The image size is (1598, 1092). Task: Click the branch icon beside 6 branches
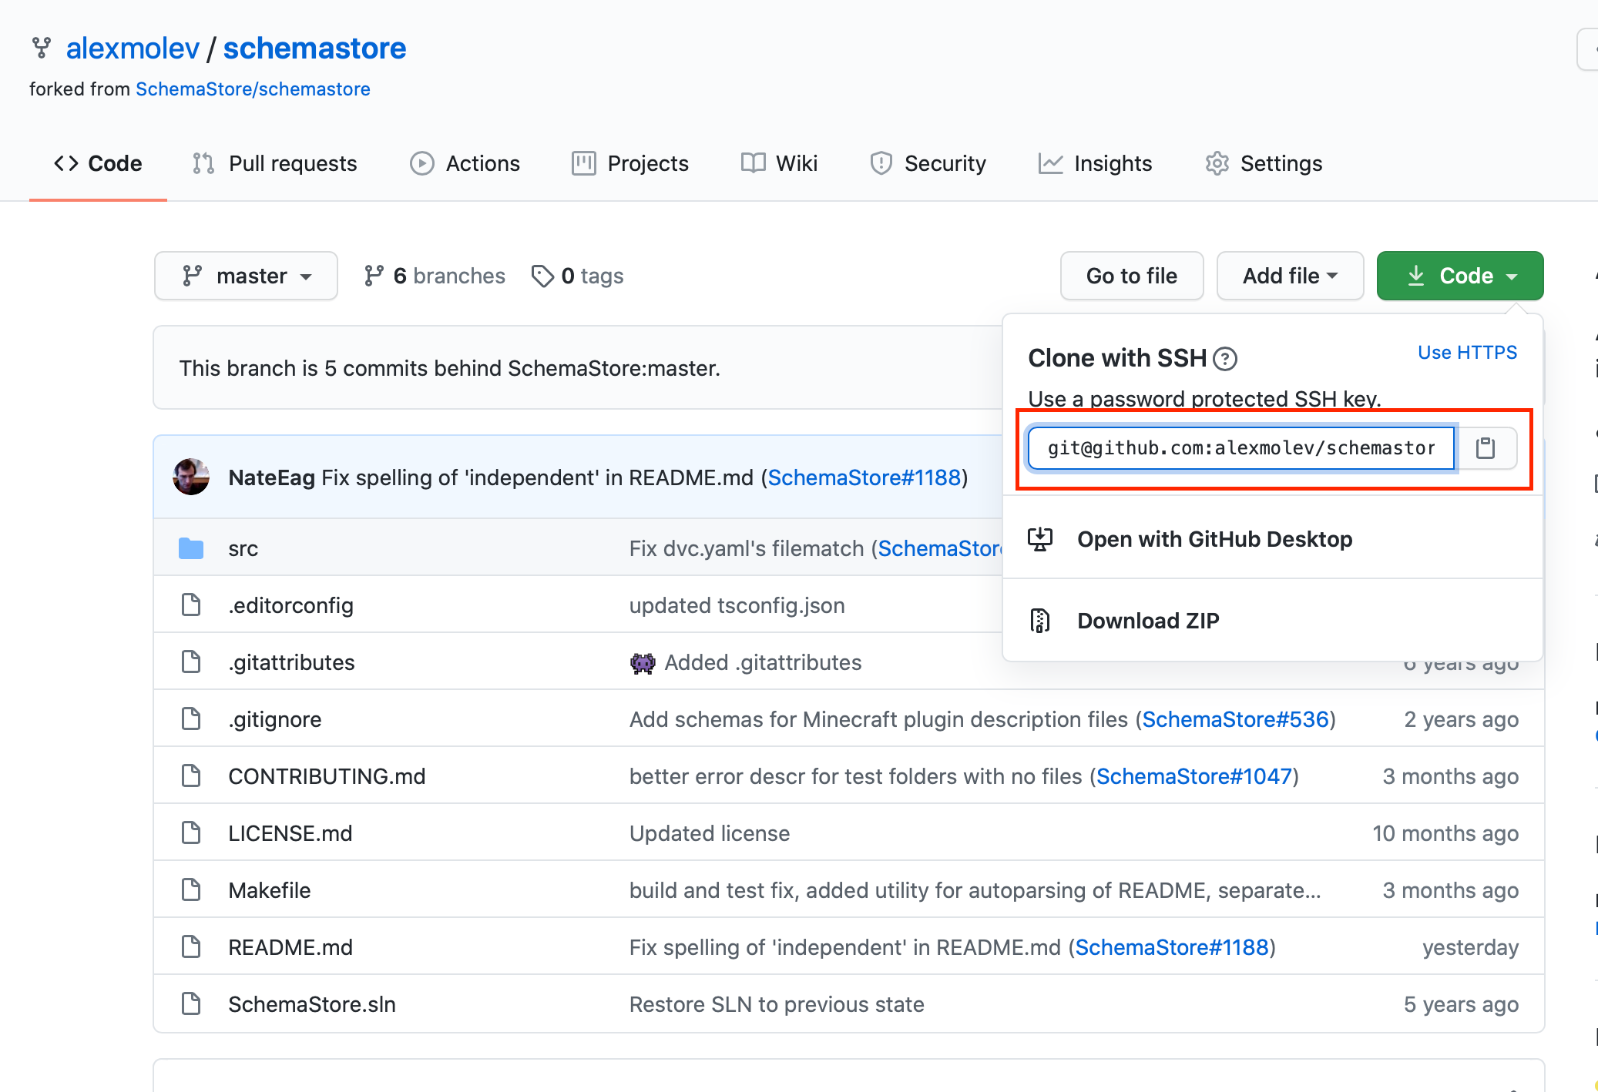(x=374, y=276)
